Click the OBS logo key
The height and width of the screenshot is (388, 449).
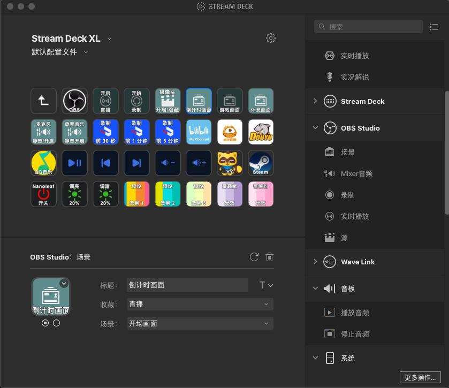pyautogui.click(x=74, y=101)
